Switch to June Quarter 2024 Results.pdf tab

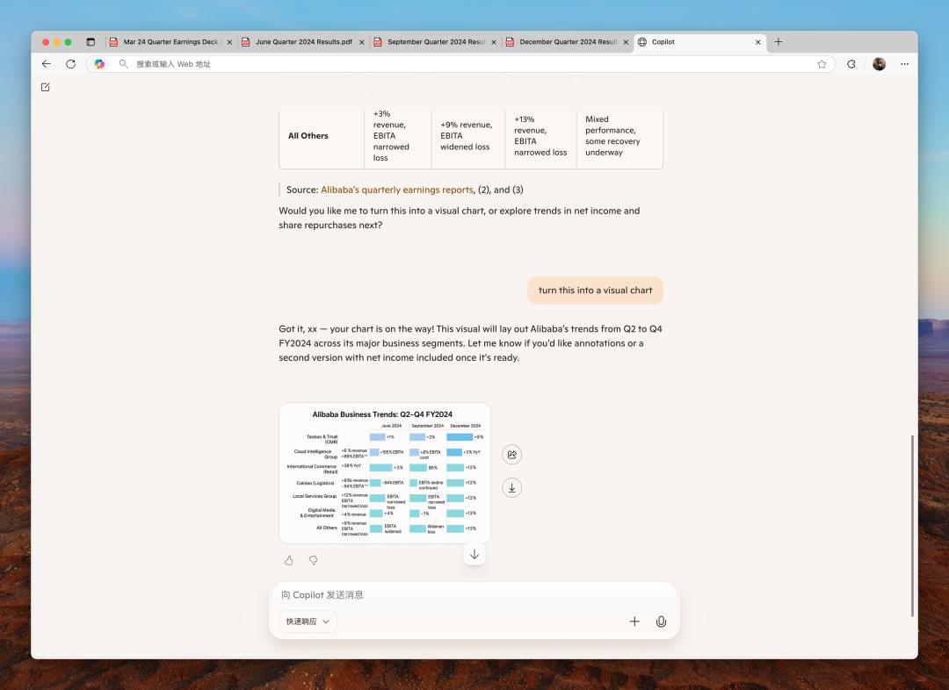pyautogui.click(x=302, y=42)
